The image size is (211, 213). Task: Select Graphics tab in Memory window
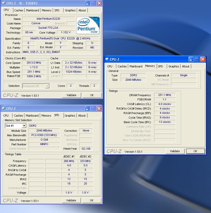[x=174, y=66]
